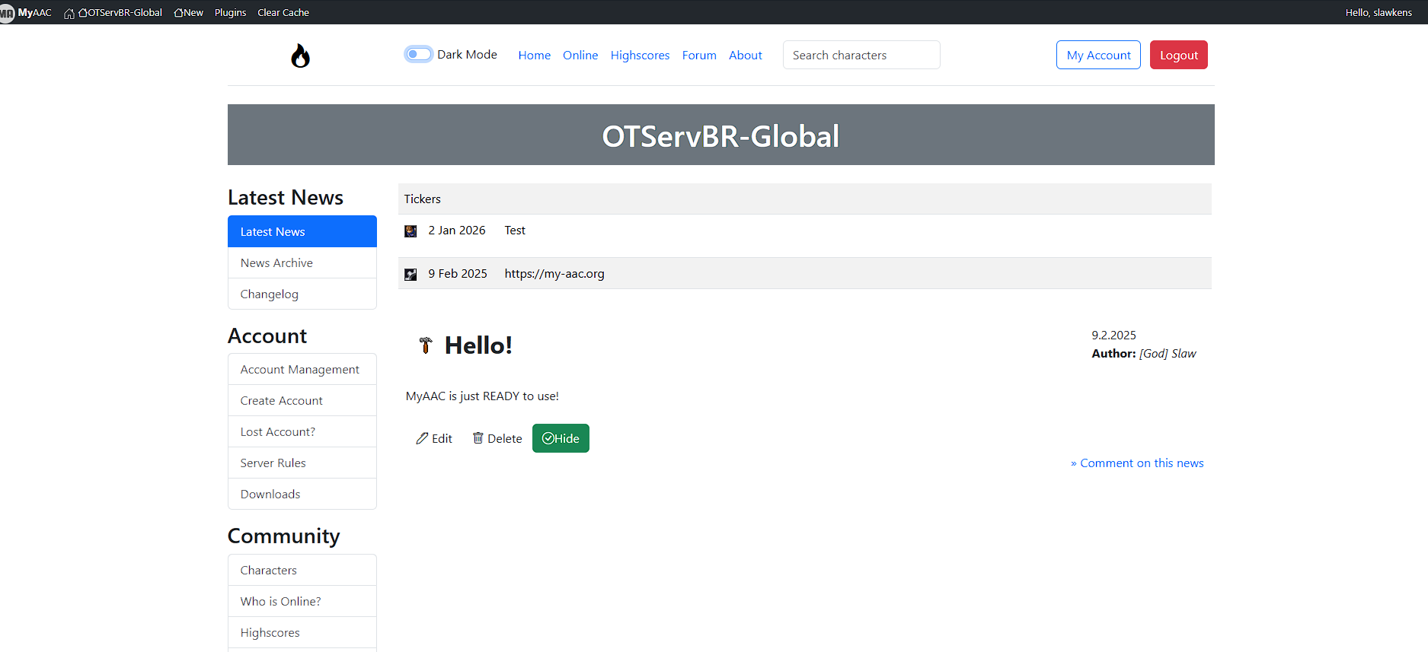Screen dimensions: 1428x652
Task: Delete the Hello! news post via trash icon
Action: point(497,439)
